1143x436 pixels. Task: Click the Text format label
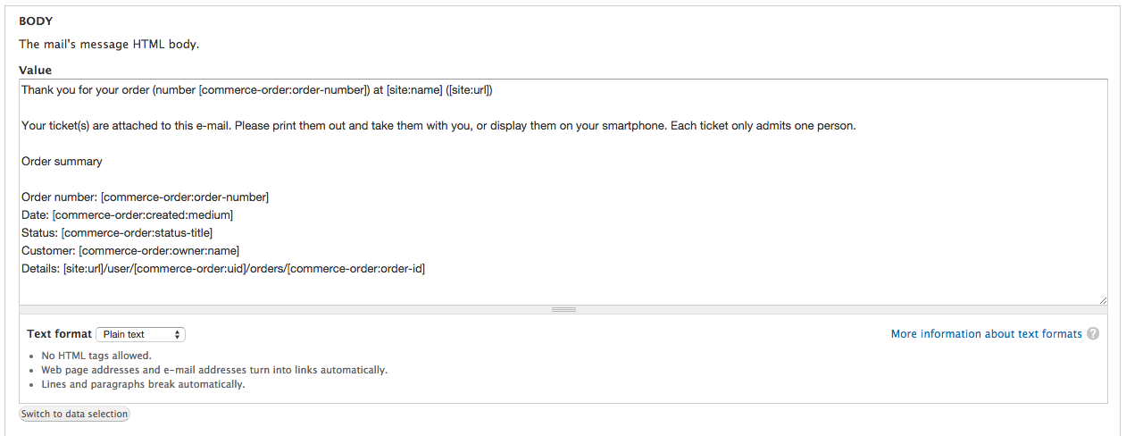coord(59,334)
